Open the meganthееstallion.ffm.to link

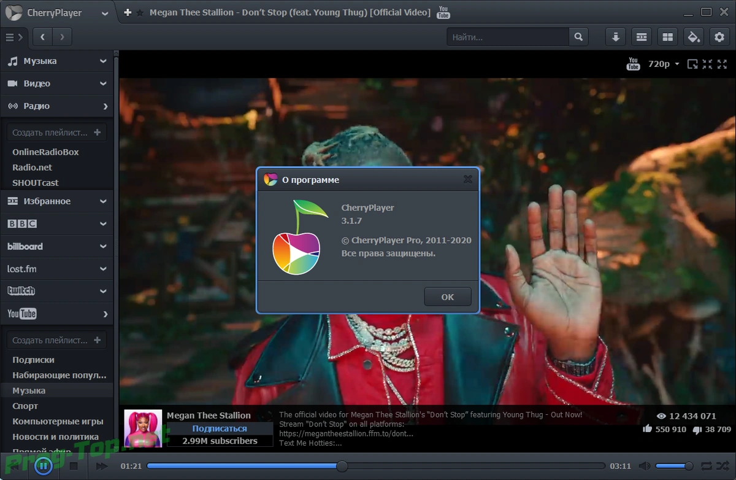point(346,433)
